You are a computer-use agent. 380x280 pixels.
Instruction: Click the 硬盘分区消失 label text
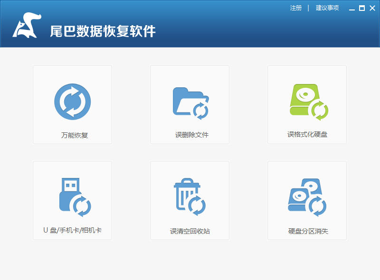coord(308,231)
